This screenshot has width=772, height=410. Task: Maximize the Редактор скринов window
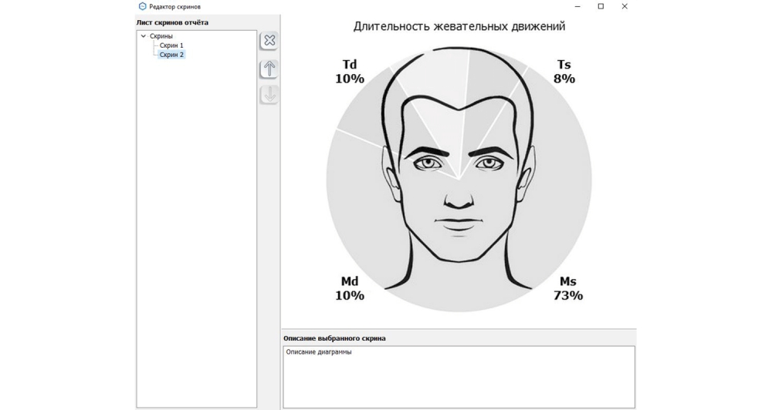click(601, 6)
